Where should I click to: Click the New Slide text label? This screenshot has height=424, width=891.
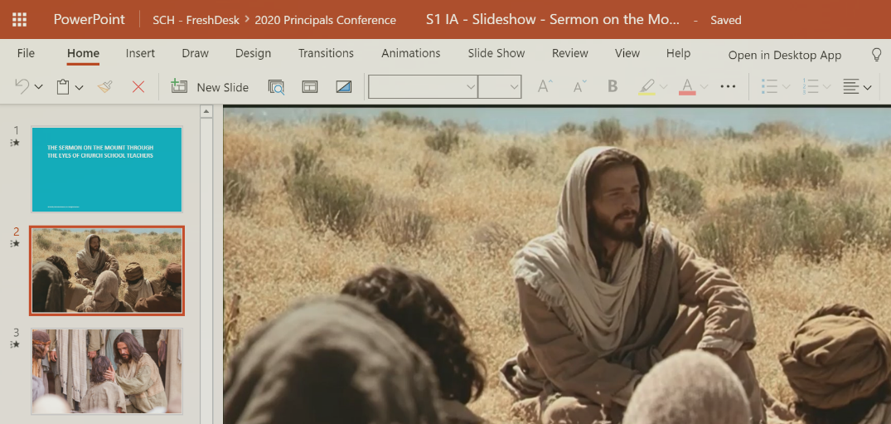coord(223,88)
